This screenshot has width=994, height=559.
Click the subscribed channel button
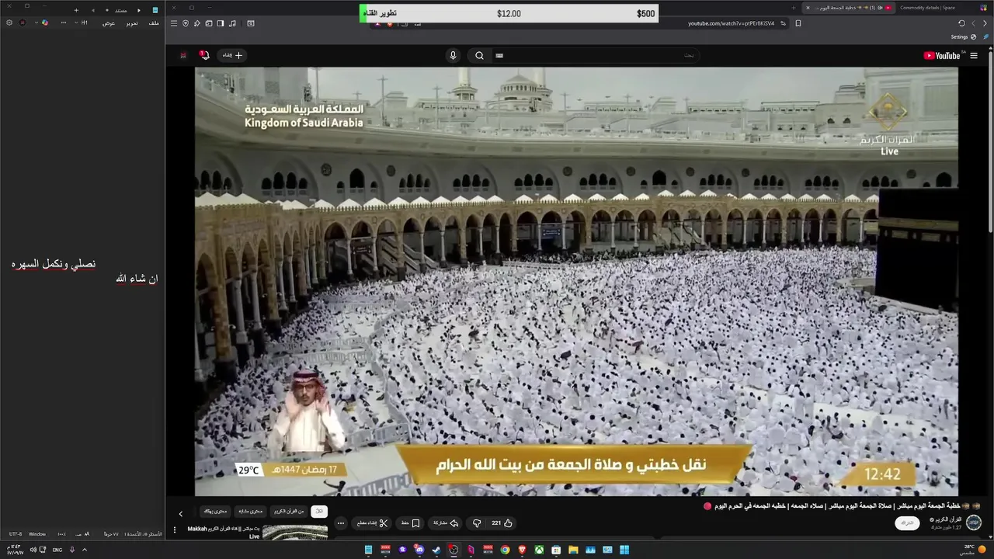point(907,523)
